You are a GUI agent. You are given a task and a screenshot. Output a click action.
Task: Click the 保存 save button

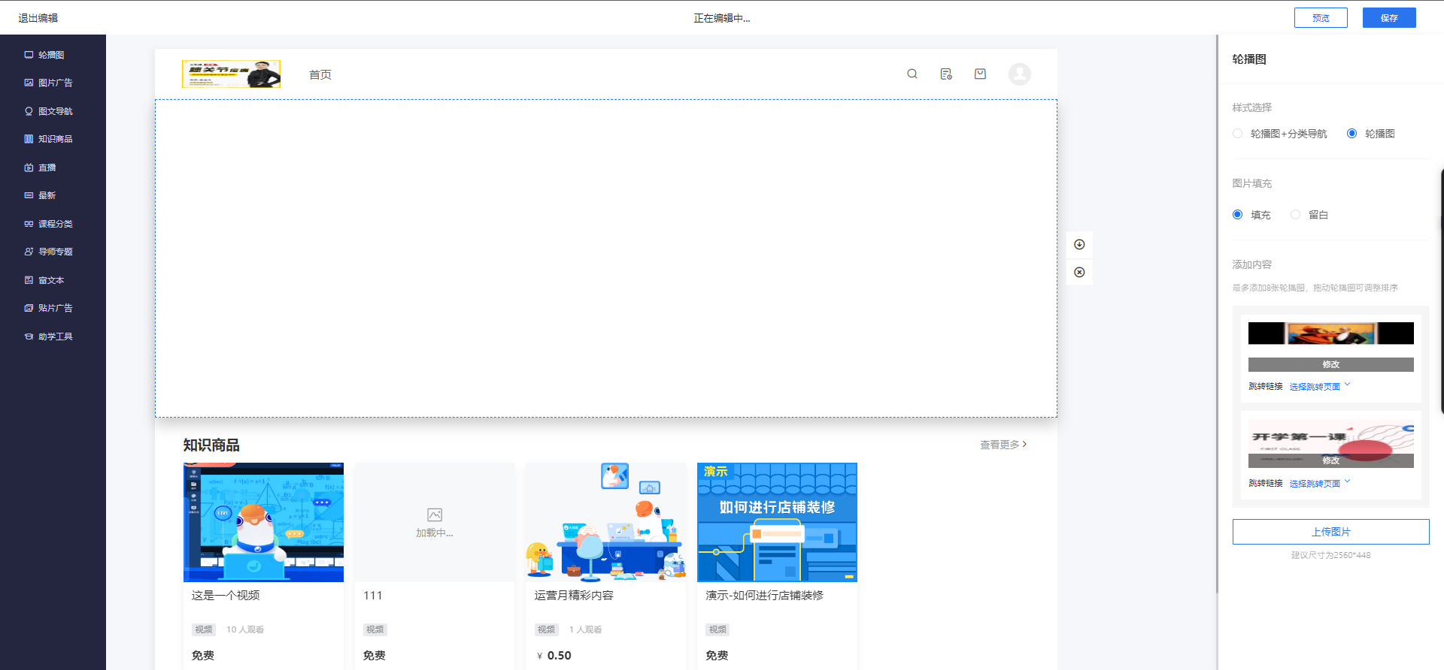click(x=1388, y=18)
